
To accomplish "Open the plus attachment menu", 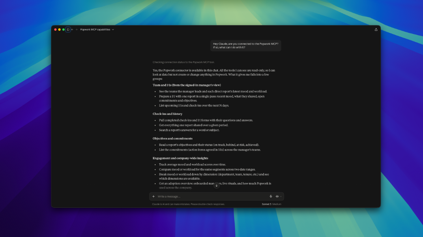I will (x=153, y=196).
